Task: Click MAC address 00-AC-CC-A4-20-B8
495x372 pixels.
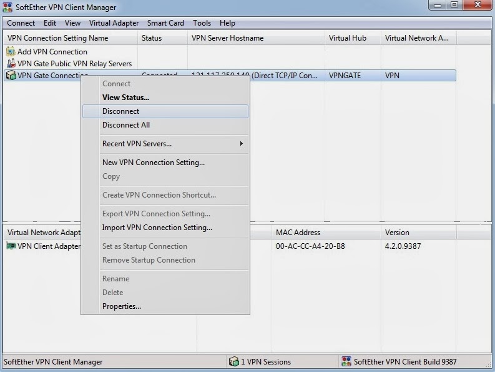Action: click(x=310, y=246)
